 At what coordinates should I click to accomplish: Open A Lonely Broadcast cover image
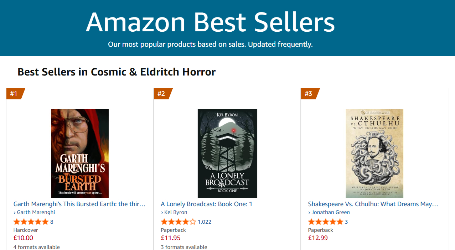coord(227,153)
